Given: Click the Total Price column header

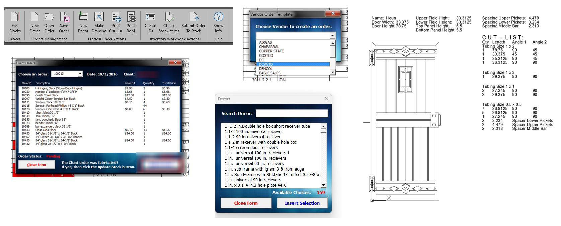Looking at the screenshot, I should click(169, 83).
